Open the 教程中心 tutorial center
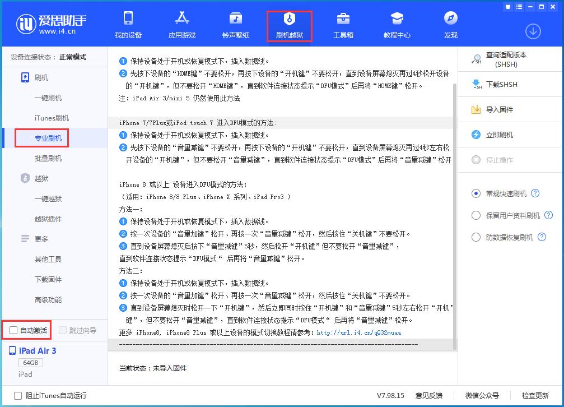Image resolution: width=564 pixels, height=407 pixels. [397, 25]
